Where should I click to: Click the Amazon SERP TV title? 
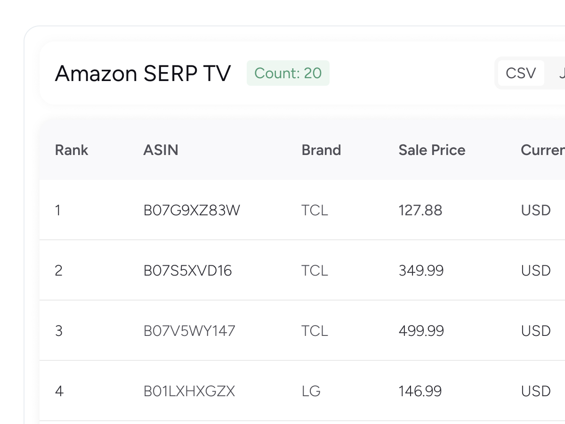(x=143, y=73)
